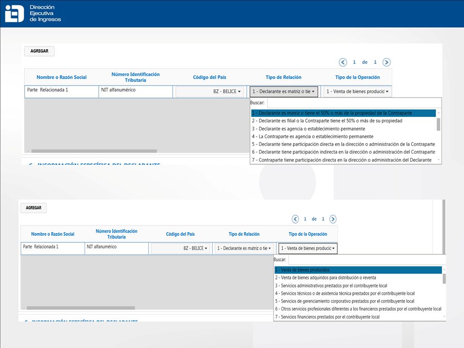Select 7 - Contraparte tiene participación directa
464x348 pixels.
click(343, 160)
